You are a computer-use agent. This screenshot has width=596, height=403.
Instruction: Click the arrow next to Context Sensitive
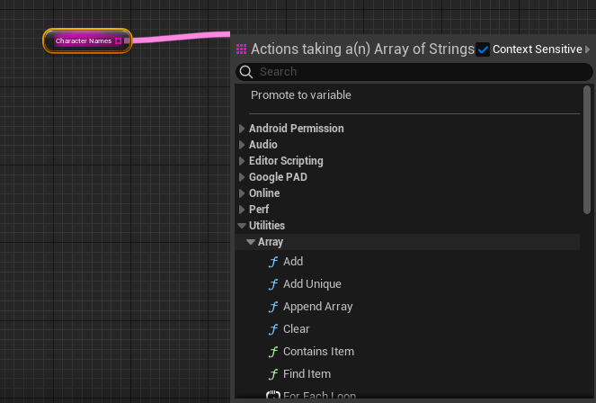click(588, 49)
